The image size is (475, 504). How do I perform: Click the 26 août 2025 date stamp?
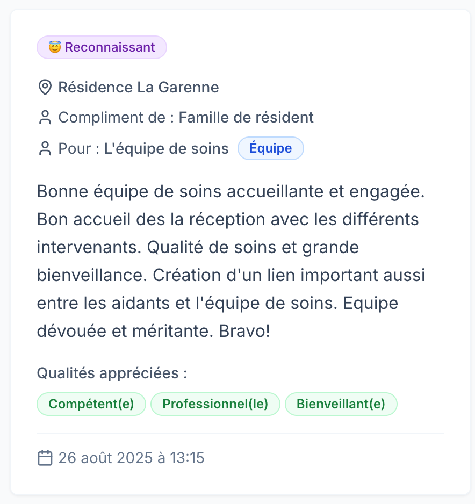tap(132, 458)
